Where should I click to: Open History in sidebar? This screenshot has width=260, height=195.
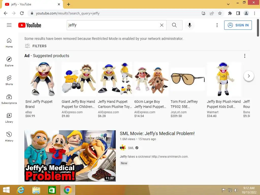(9, 137)
